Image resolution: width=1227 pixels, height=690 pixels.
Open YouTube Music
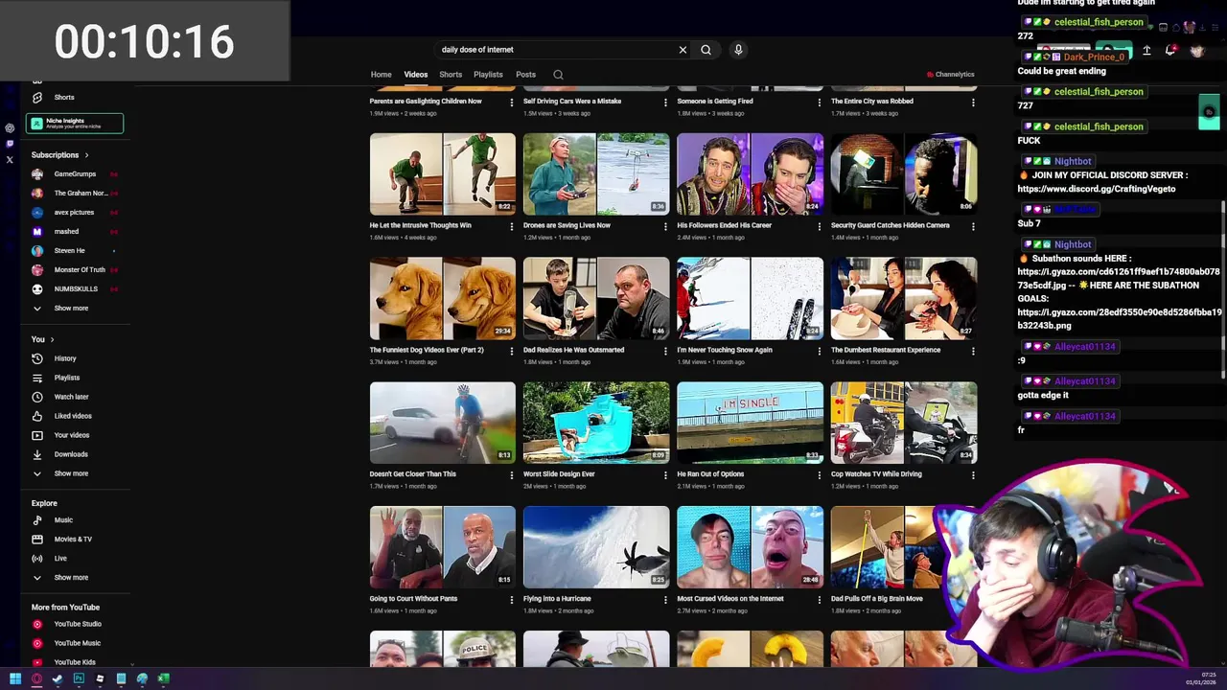[x=75, y=643]
